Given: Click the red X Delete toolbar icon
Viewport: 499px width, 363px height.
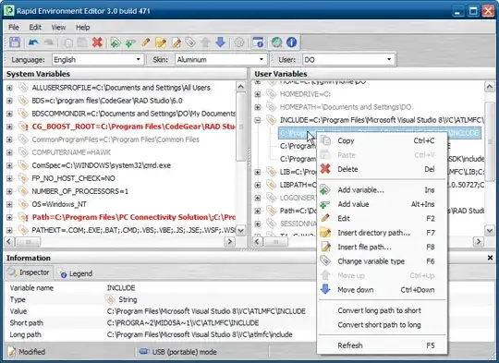Looking at the screenshot, I should tap(97, 42).
